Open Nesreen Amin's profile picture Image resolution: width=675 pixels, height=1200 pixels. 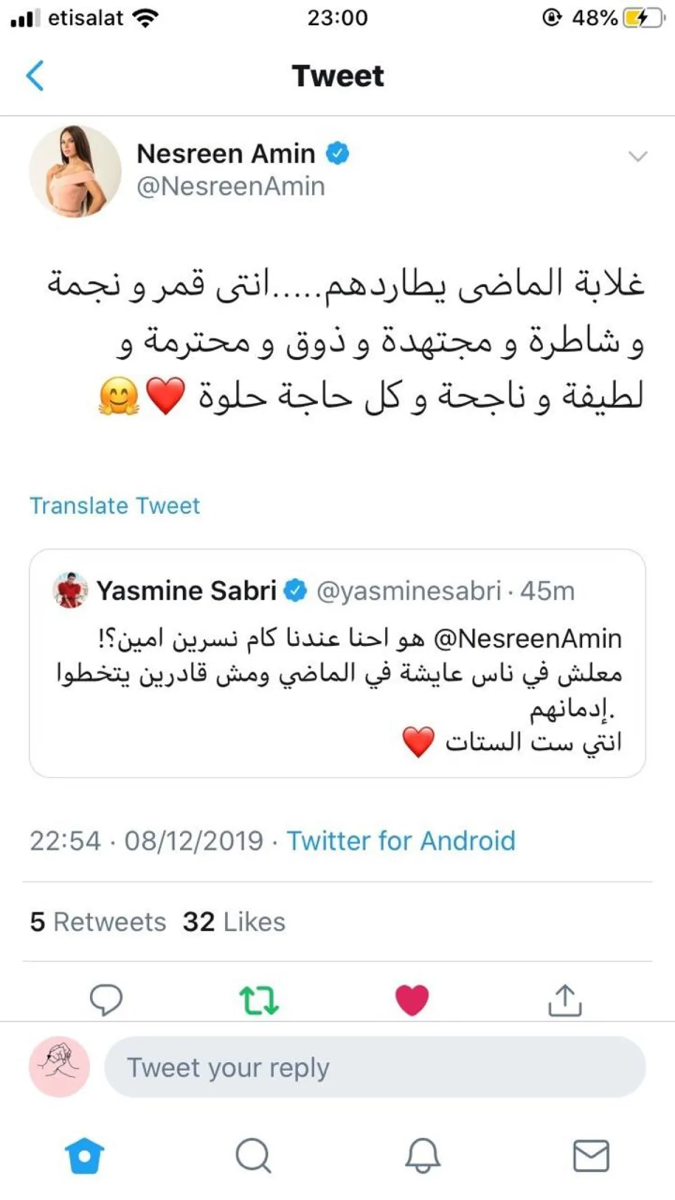tap(75, 171)
